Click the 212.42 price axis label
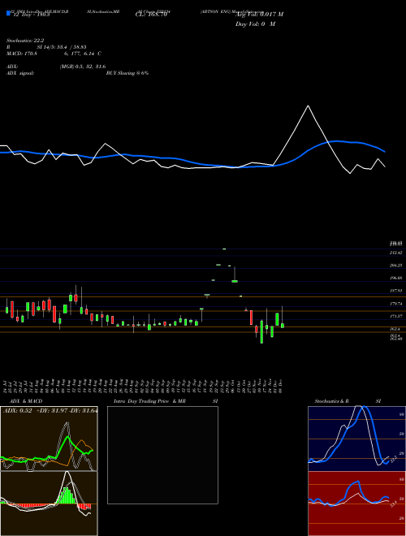Viewport: 406px width, 536px height. click(x=396, y=253)
